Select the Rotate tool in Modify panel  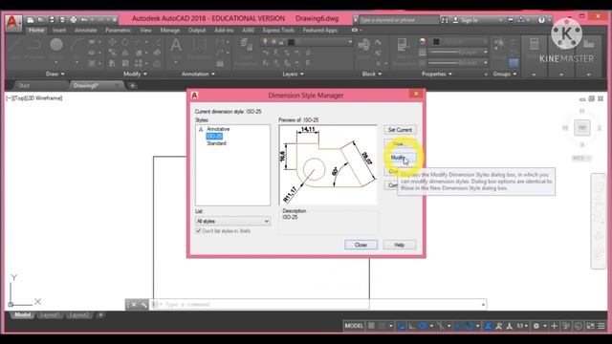125,42
